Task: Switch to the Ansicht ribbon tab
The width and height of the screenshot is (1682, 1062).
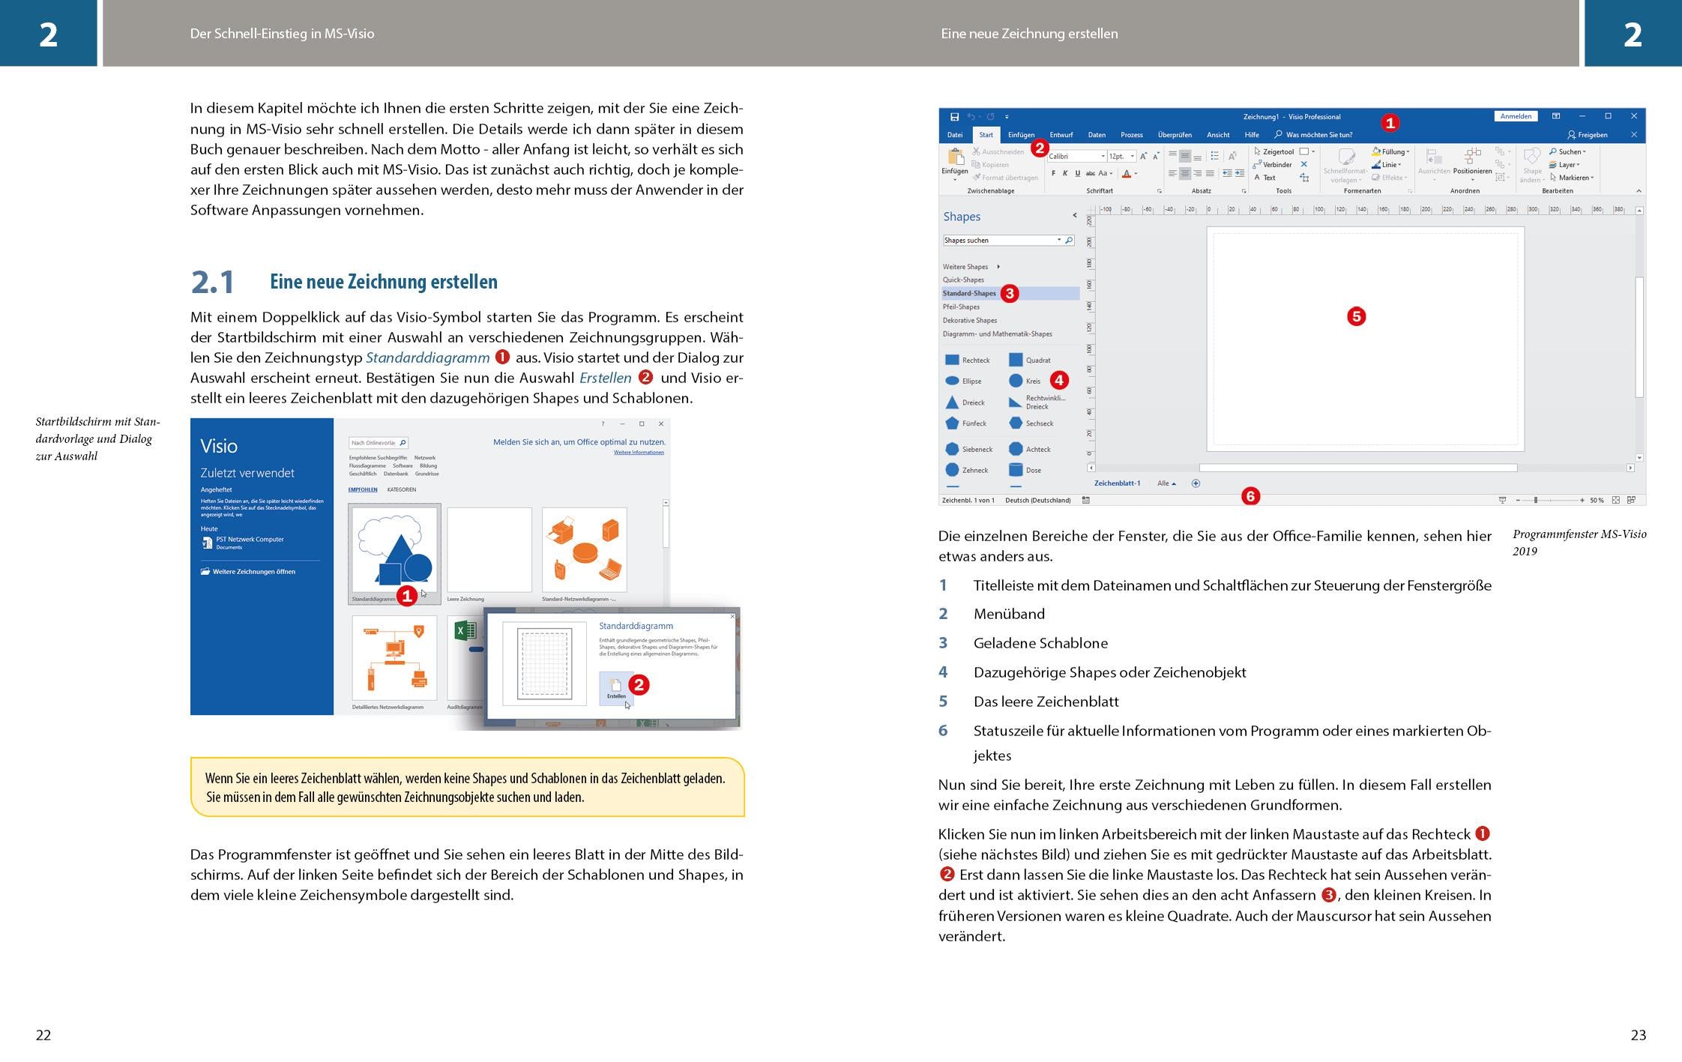Action: [1218, 135]
